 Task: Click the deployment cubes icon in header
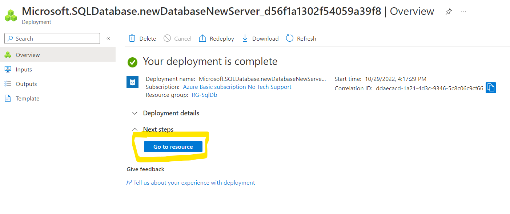point(11,15)
